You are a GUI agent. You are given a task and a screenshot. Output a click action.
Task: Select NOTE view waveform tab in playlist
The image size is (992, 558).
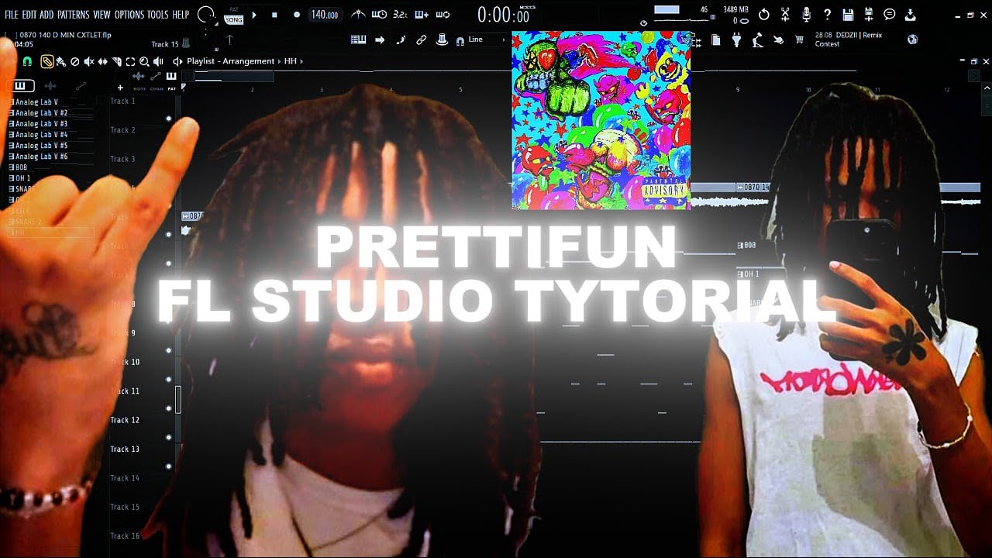click(x=139, y=76)
